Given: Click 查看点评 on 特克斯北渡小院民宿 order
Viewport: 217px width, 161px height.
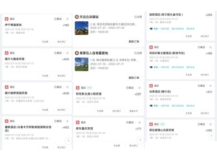Looking at the screenshot, I should point(133,111).
